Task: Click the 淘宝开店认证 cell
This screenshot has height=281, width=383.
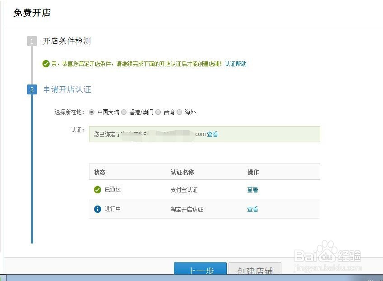Action: tap(187, 209)
